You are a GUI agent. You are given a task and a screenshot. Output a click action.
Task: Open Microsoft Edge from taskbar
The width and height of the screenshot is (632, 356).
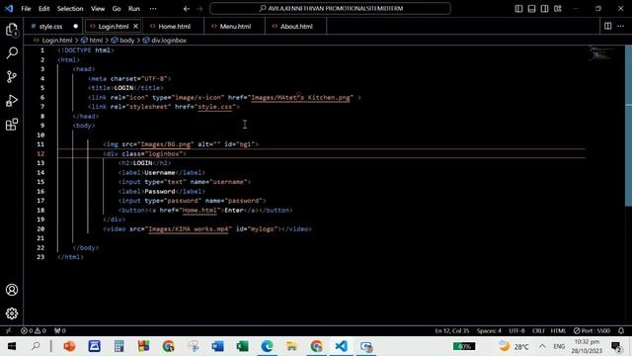tap(267, 346)
